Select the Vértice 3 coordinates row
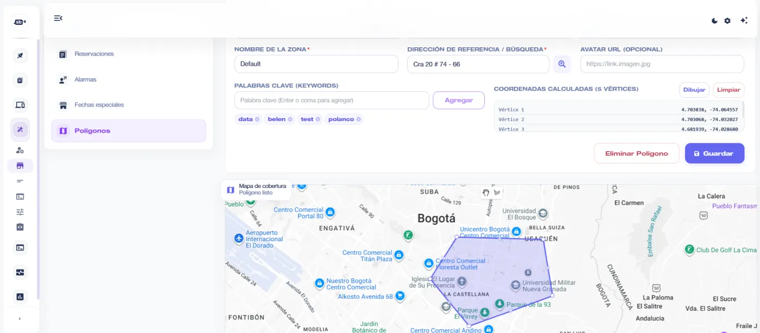This screenshot has height=333, width=760. pyautogui.click(x=618, y=129)
